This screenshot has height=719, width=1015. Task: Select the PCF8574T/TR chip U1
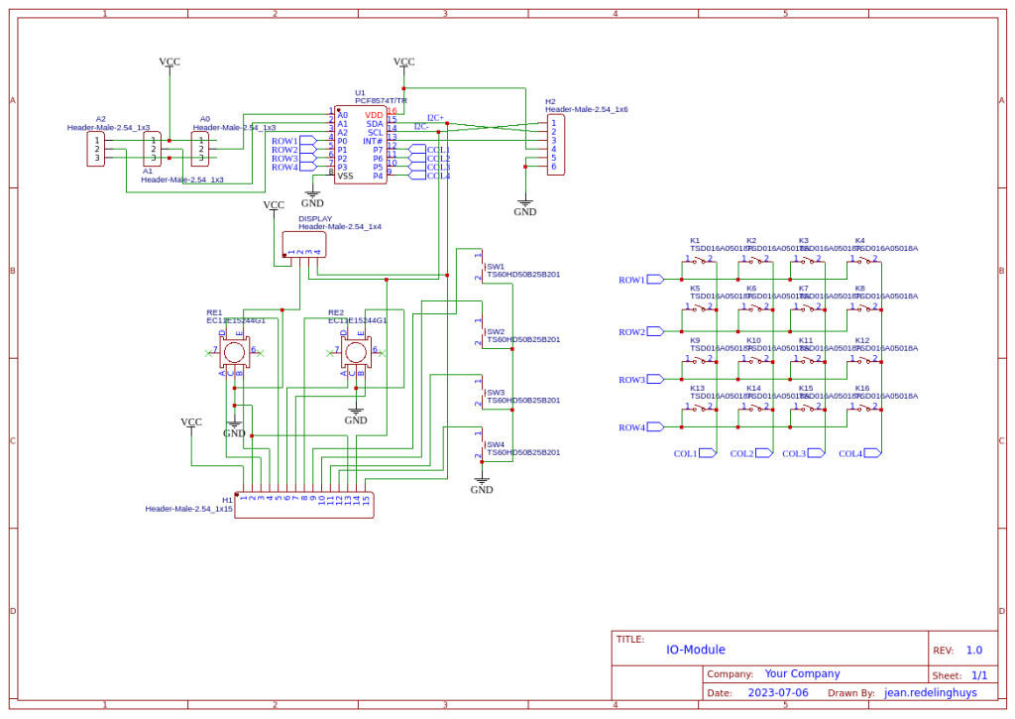coord(360,146)
